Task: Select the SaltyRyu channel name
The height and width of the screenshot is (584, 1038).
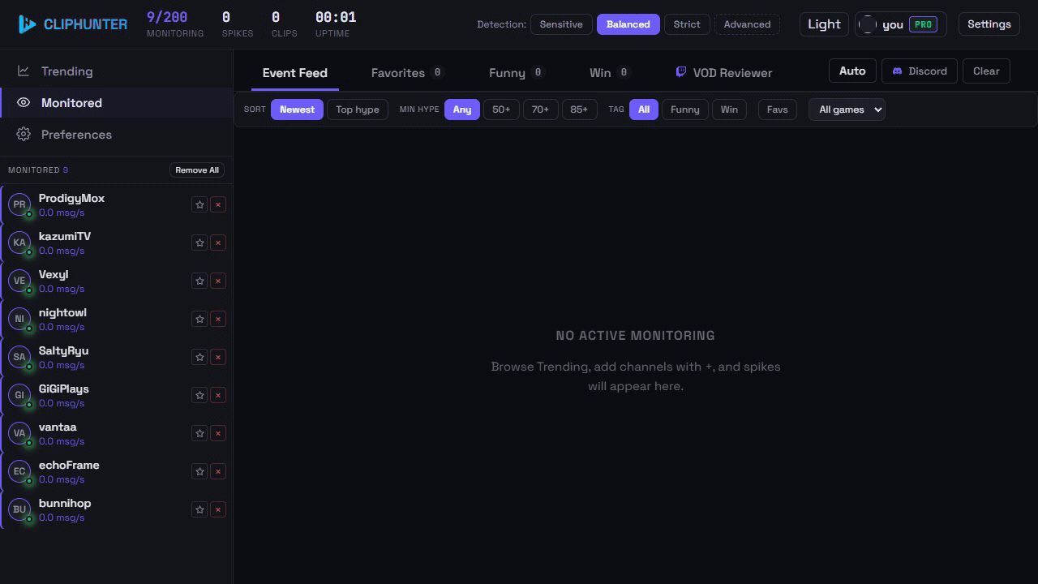Action: point(63,350)
